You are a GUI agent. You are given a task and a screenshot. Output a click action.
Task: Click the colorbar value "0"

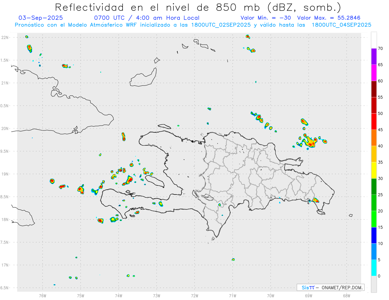coord(379,276)
